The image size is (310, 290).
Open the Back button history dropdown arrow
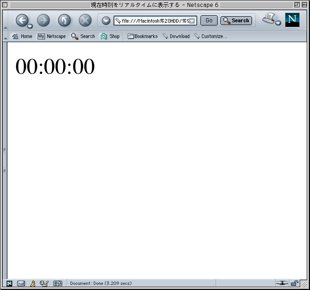(x=30, y=26)
